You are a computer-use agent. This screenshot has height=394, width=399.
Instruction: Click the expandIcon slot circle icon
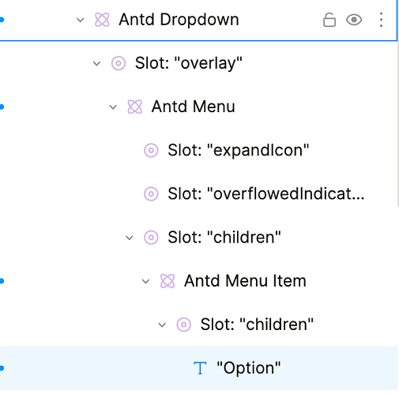click(151, 150)
